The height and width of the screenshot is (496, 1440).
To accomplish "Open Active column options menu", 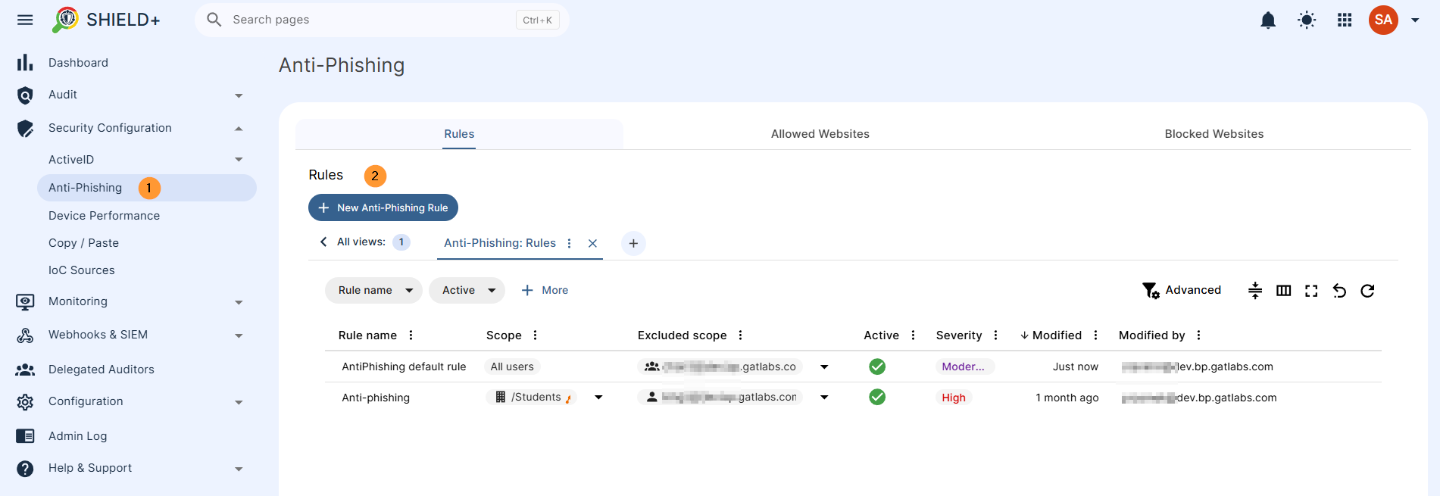I will [x=913, y=335].
